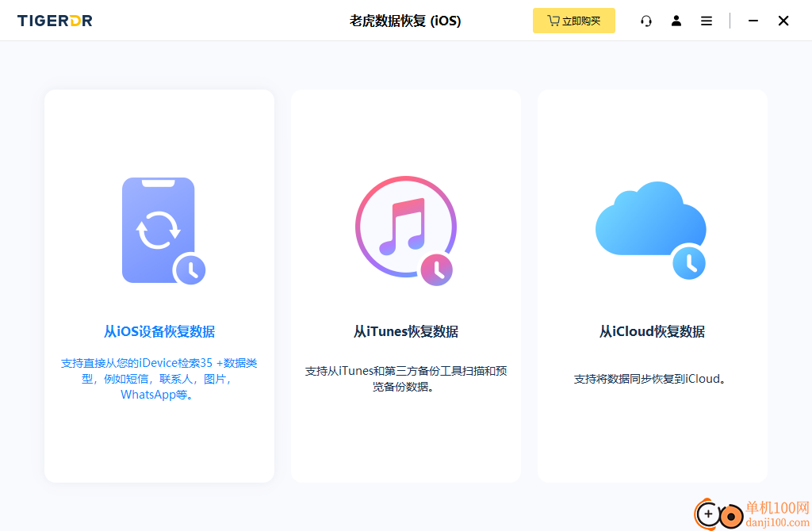This screenshot has height=531, width=812.
Task: Click the TIGERDR logo
Action: (55, 21)
